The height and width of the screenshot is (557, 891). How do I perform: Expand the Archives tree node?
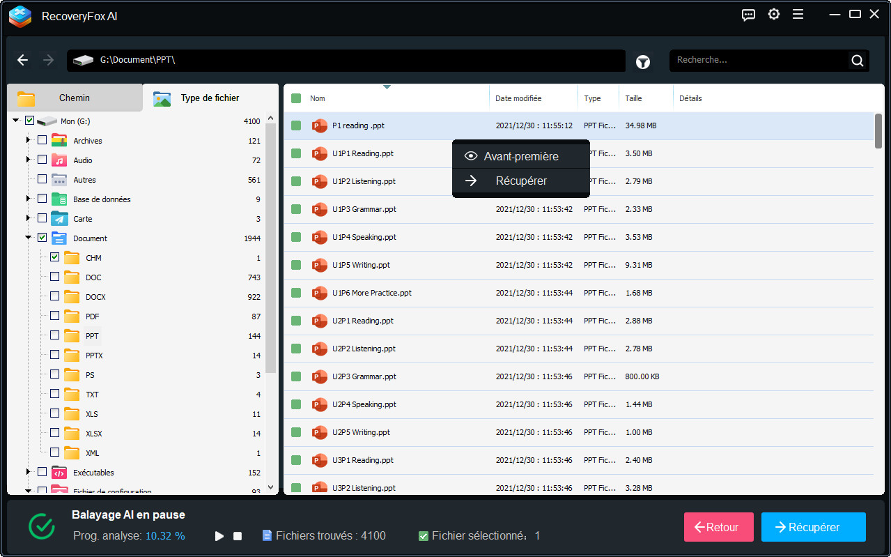point(29,140)
